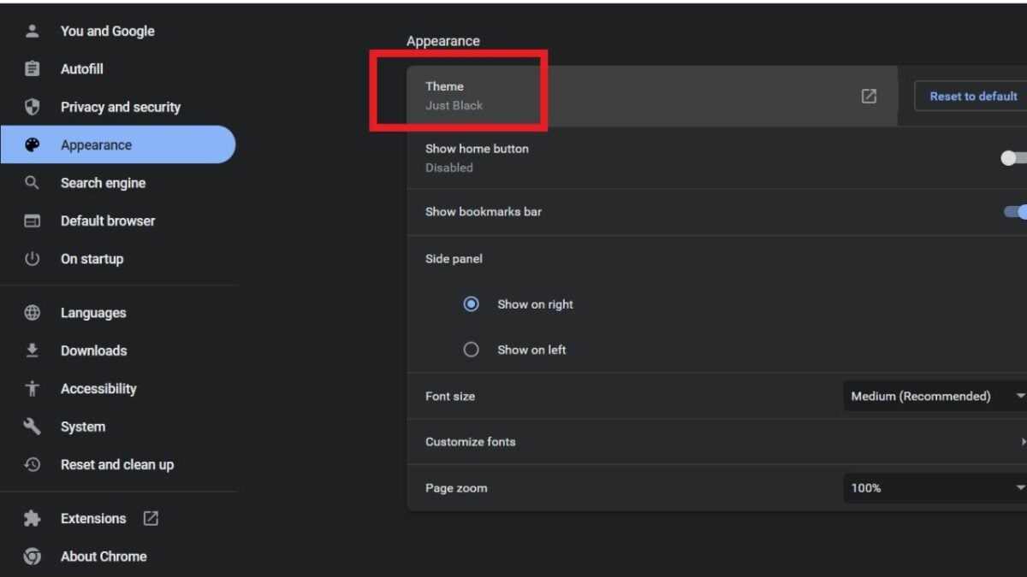Select the Show on right radio button
This screenshot has width=1027, height=577.
pyautogui.click(x=471, y=303)
